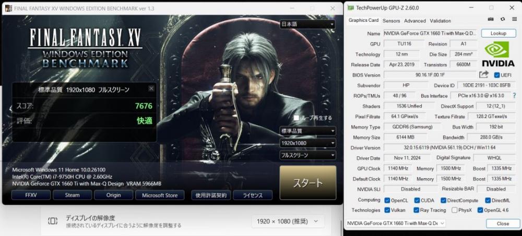Click the Steam button
This screenshot has height=236, width=522.
(72, 195)
